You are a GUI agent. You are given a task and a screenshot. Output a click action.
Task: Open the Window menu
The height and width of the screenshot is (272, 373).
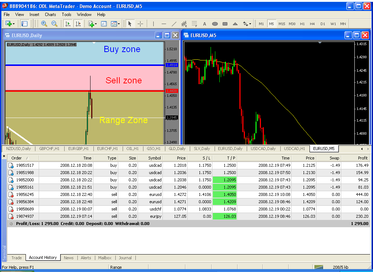[84, 15]
